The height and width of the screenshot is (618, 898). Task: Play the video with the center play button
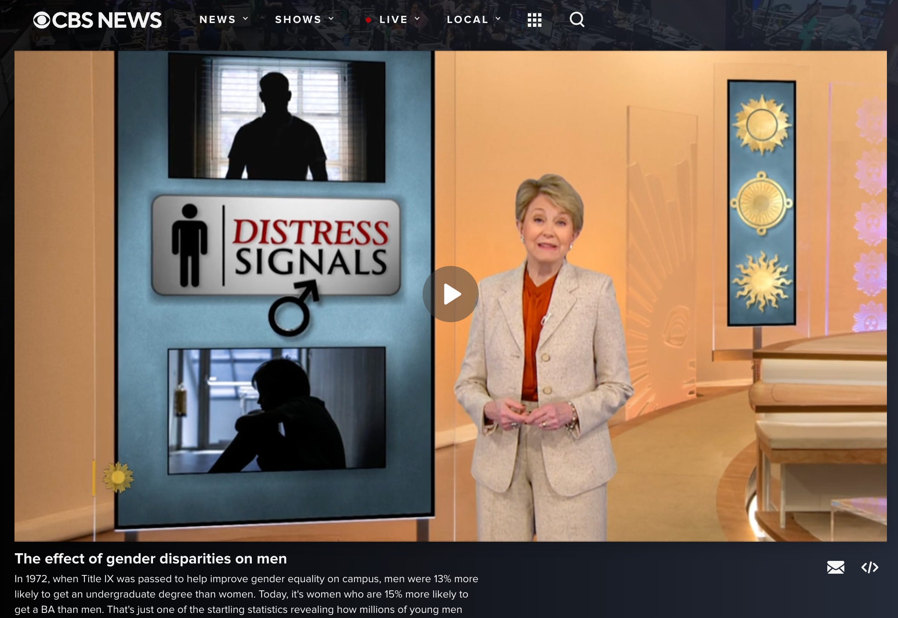tap(451, 294)
